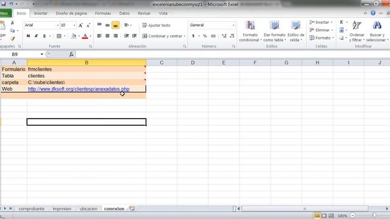Open Combinar y centrar dropdown arrow

click(185, 36)
